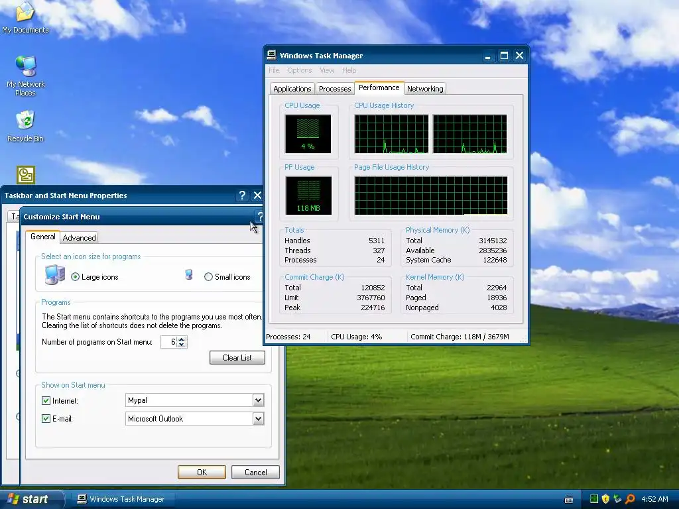Click the taskbar clock showing 4:52 AM
Screen dimensions: 679x509
click(654, 499)
